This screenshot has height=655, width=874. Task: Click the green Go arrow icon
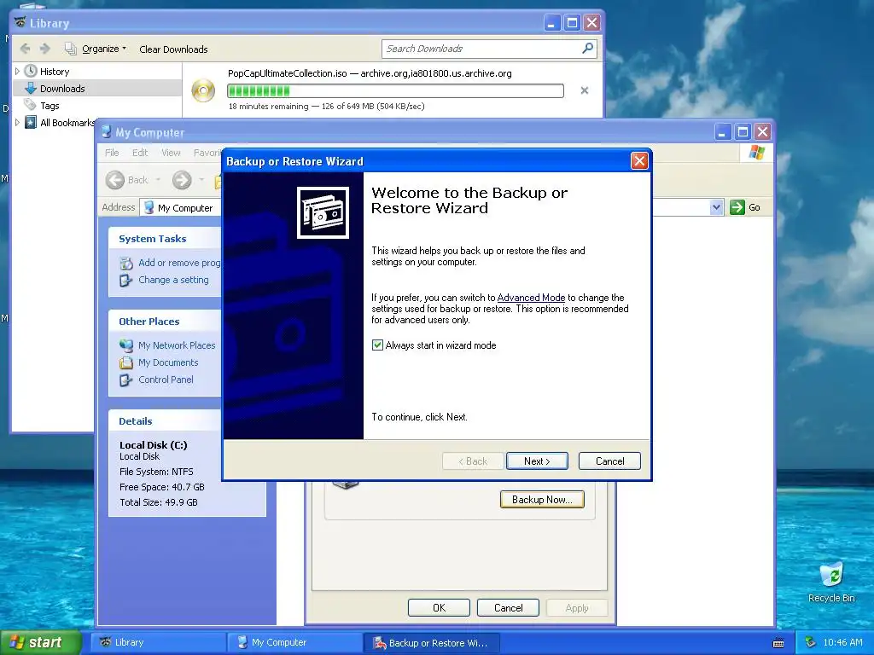737,207
